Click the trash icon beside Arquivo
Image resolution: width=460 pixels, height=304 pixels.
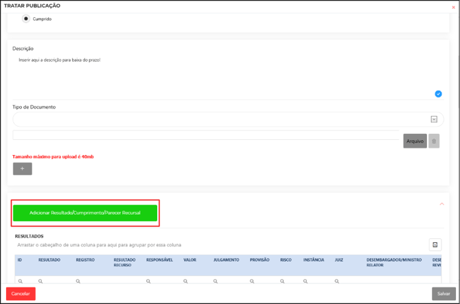click(434, 141)
